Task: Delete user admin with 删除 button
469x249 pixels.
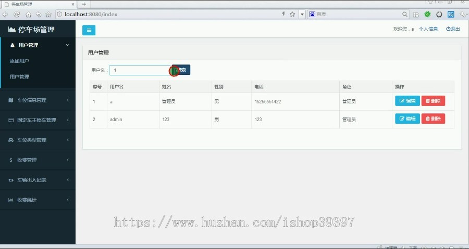Action: (433, 119)
